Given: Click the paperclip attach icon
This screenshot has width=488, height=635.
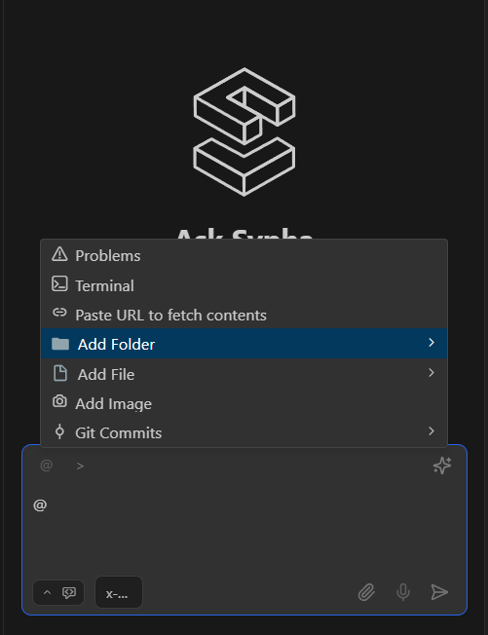Looking at the screenshot, I should (x=366, y=592).
